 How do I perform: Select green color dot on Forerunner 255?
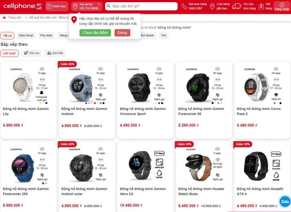[46, 183]
